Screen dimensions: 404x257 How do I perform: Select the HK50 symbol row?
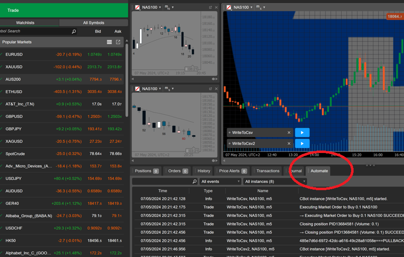tap(62, 241)
